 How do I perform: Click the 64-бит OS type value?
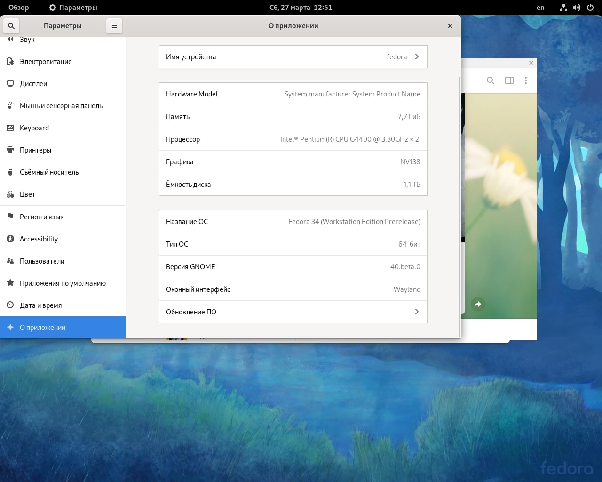pyautogui.click(x=409, y=244)
